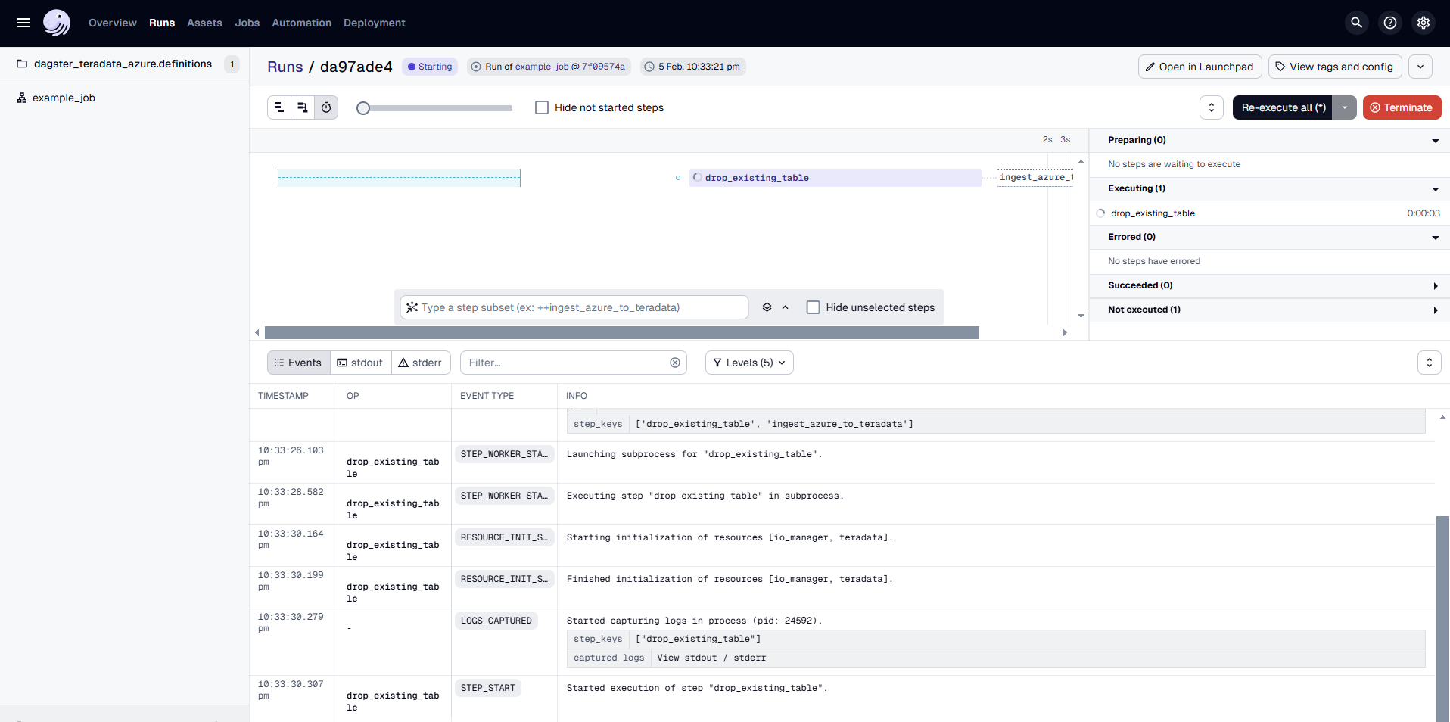
Task: Click the STEP_START event type tag
Action: [x=488, y=688]
